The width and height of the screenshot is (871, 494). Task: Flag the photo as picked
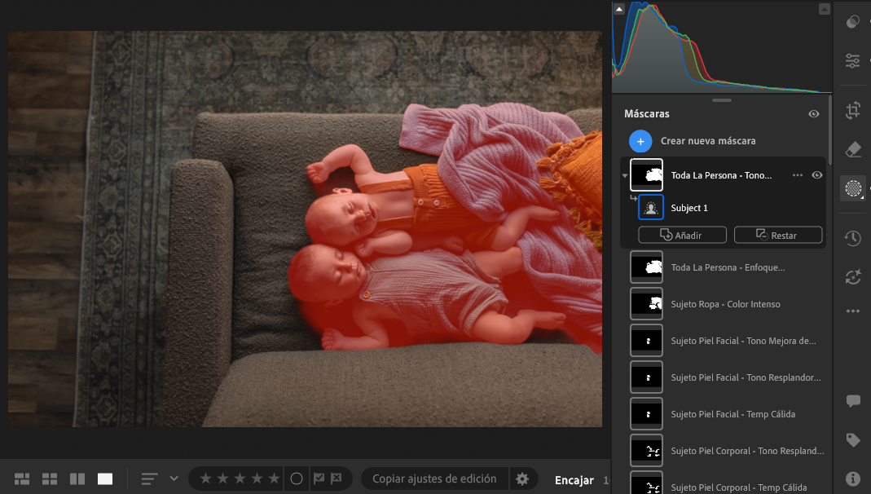(x=319, y=479)
